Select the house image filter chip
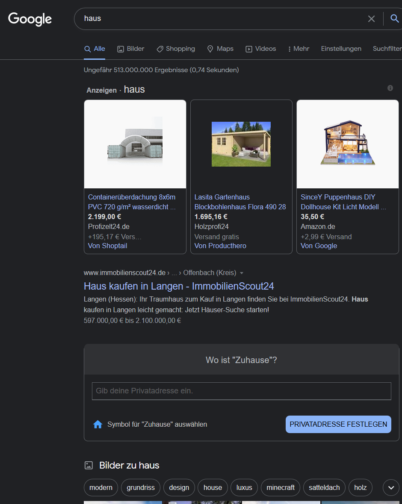 point(213,488)
